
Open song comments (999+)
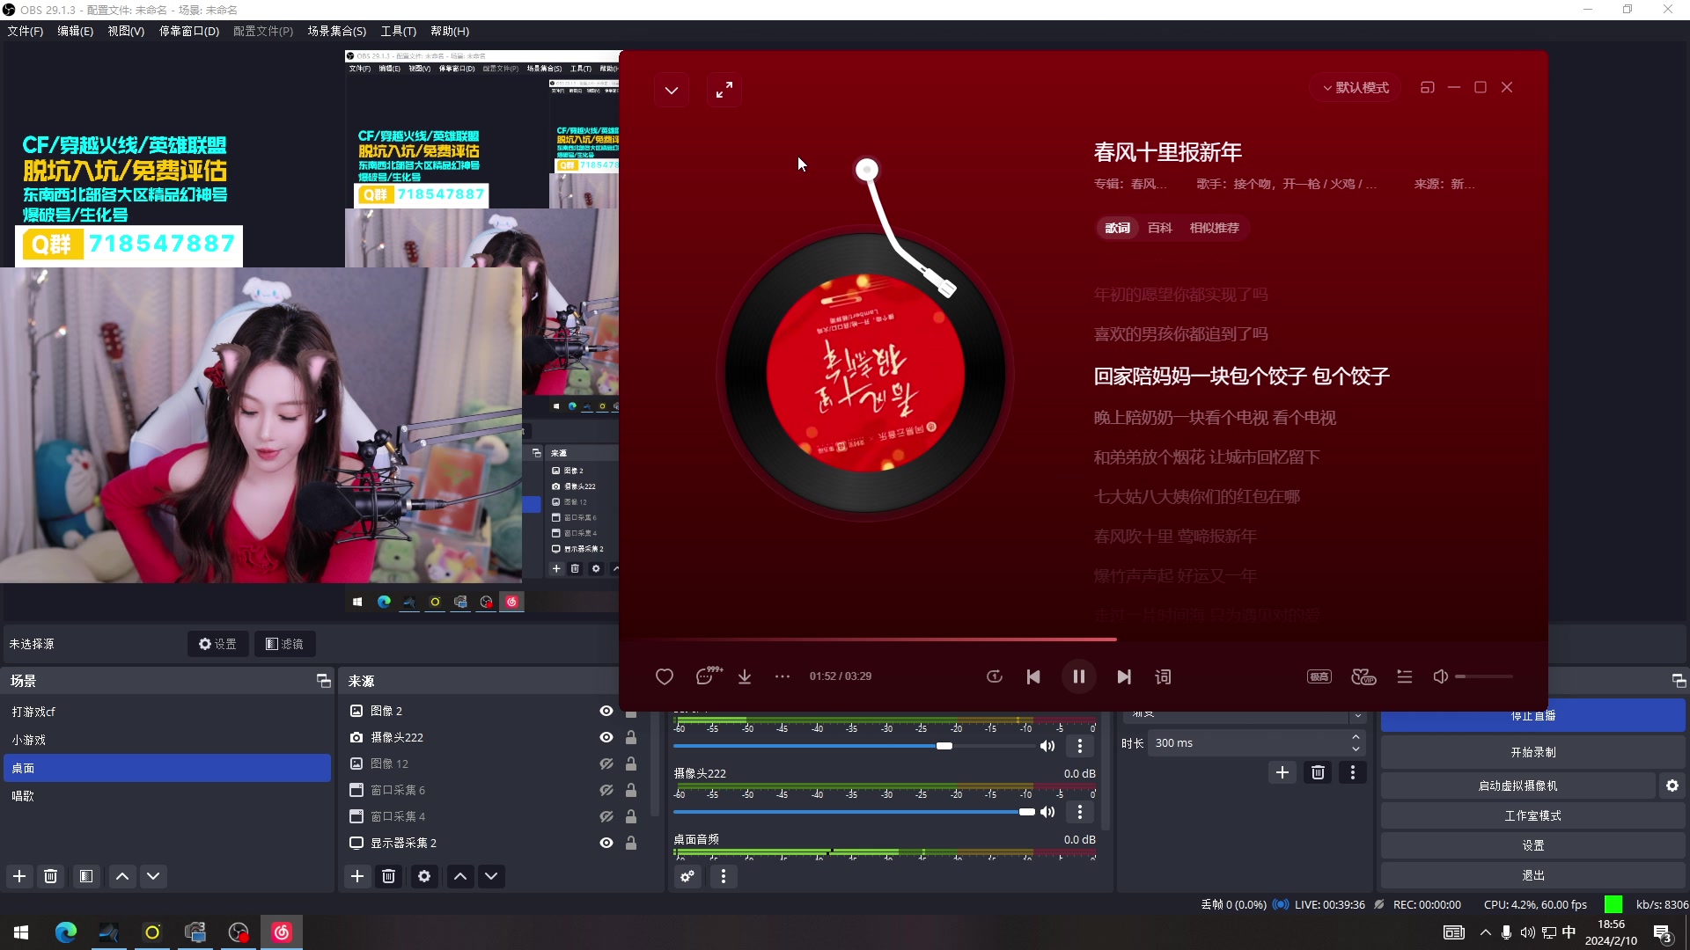click(x=708, y=676)
